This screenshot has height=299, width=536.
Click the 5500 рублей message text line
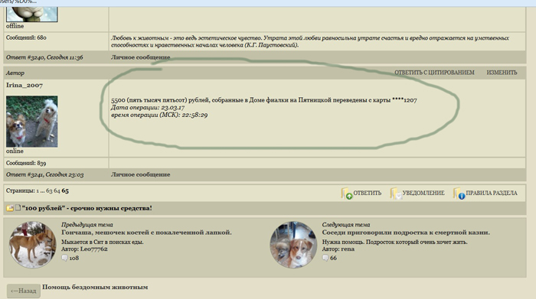point(264,100)
